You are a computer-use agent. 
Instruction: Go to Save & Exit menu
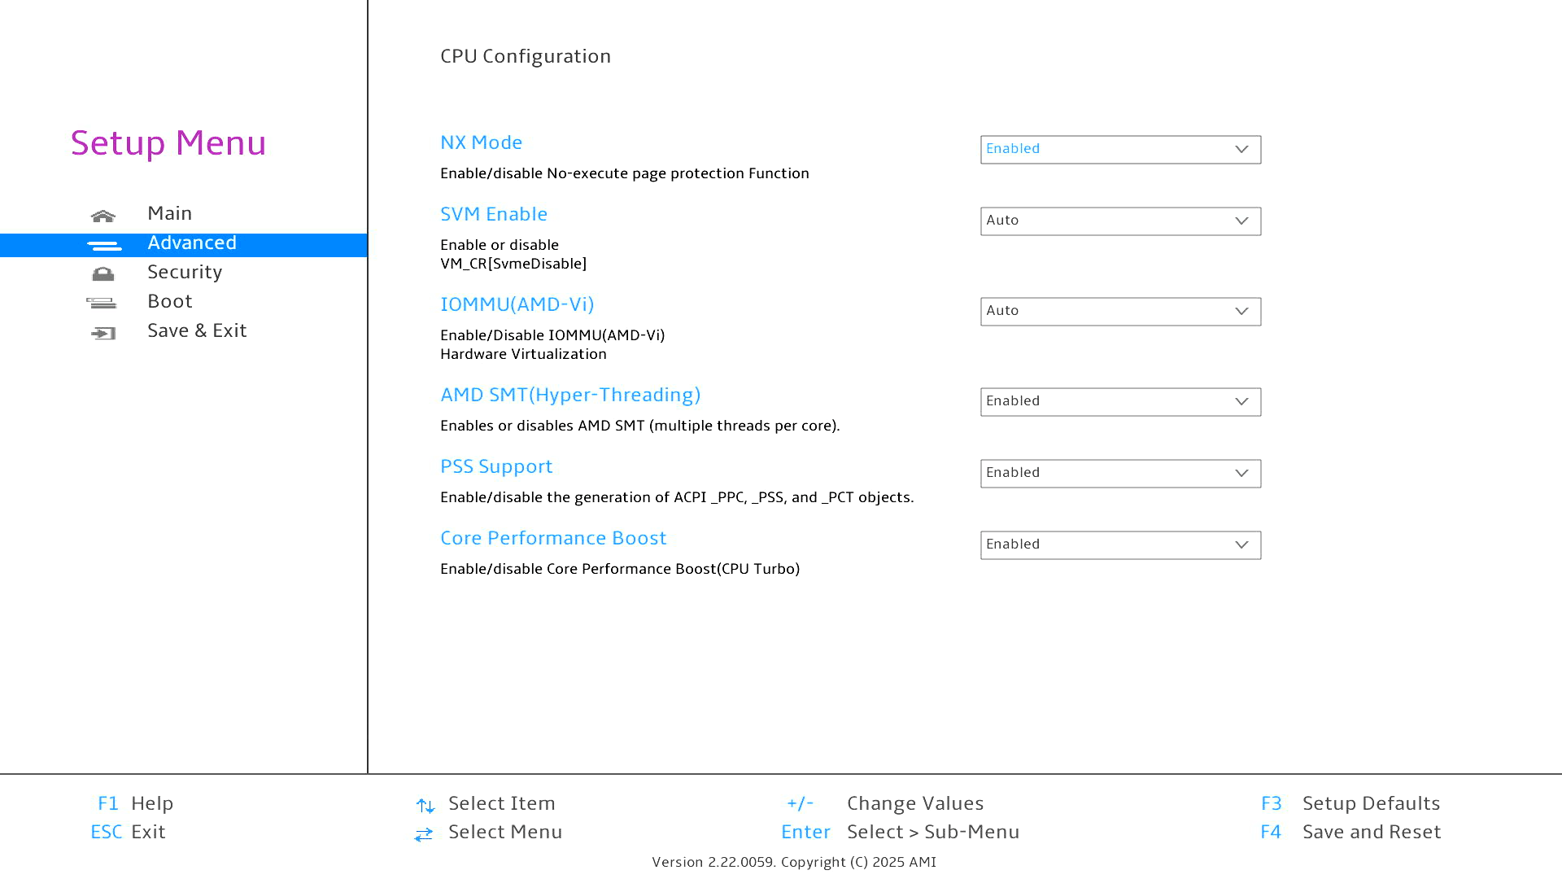tap(197, 331)
